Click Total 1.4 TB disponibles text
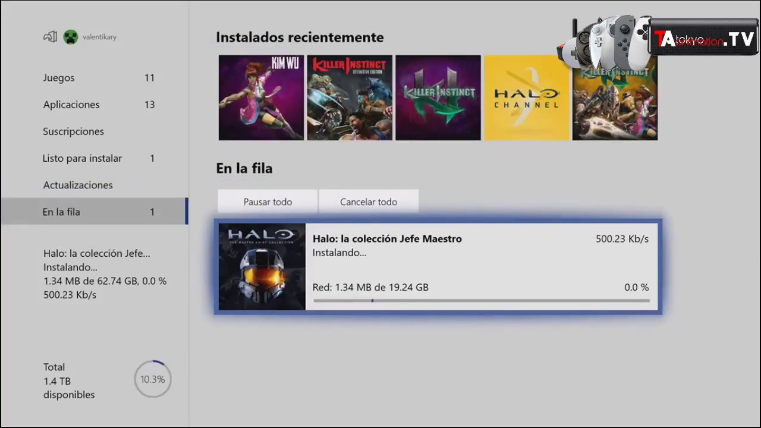Screen dimensions: 761x428 [x=69, y=381]
